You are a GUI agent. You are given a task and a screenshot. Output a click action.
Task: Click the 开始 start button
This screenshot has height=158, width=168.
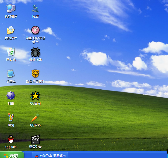point(12,155)
